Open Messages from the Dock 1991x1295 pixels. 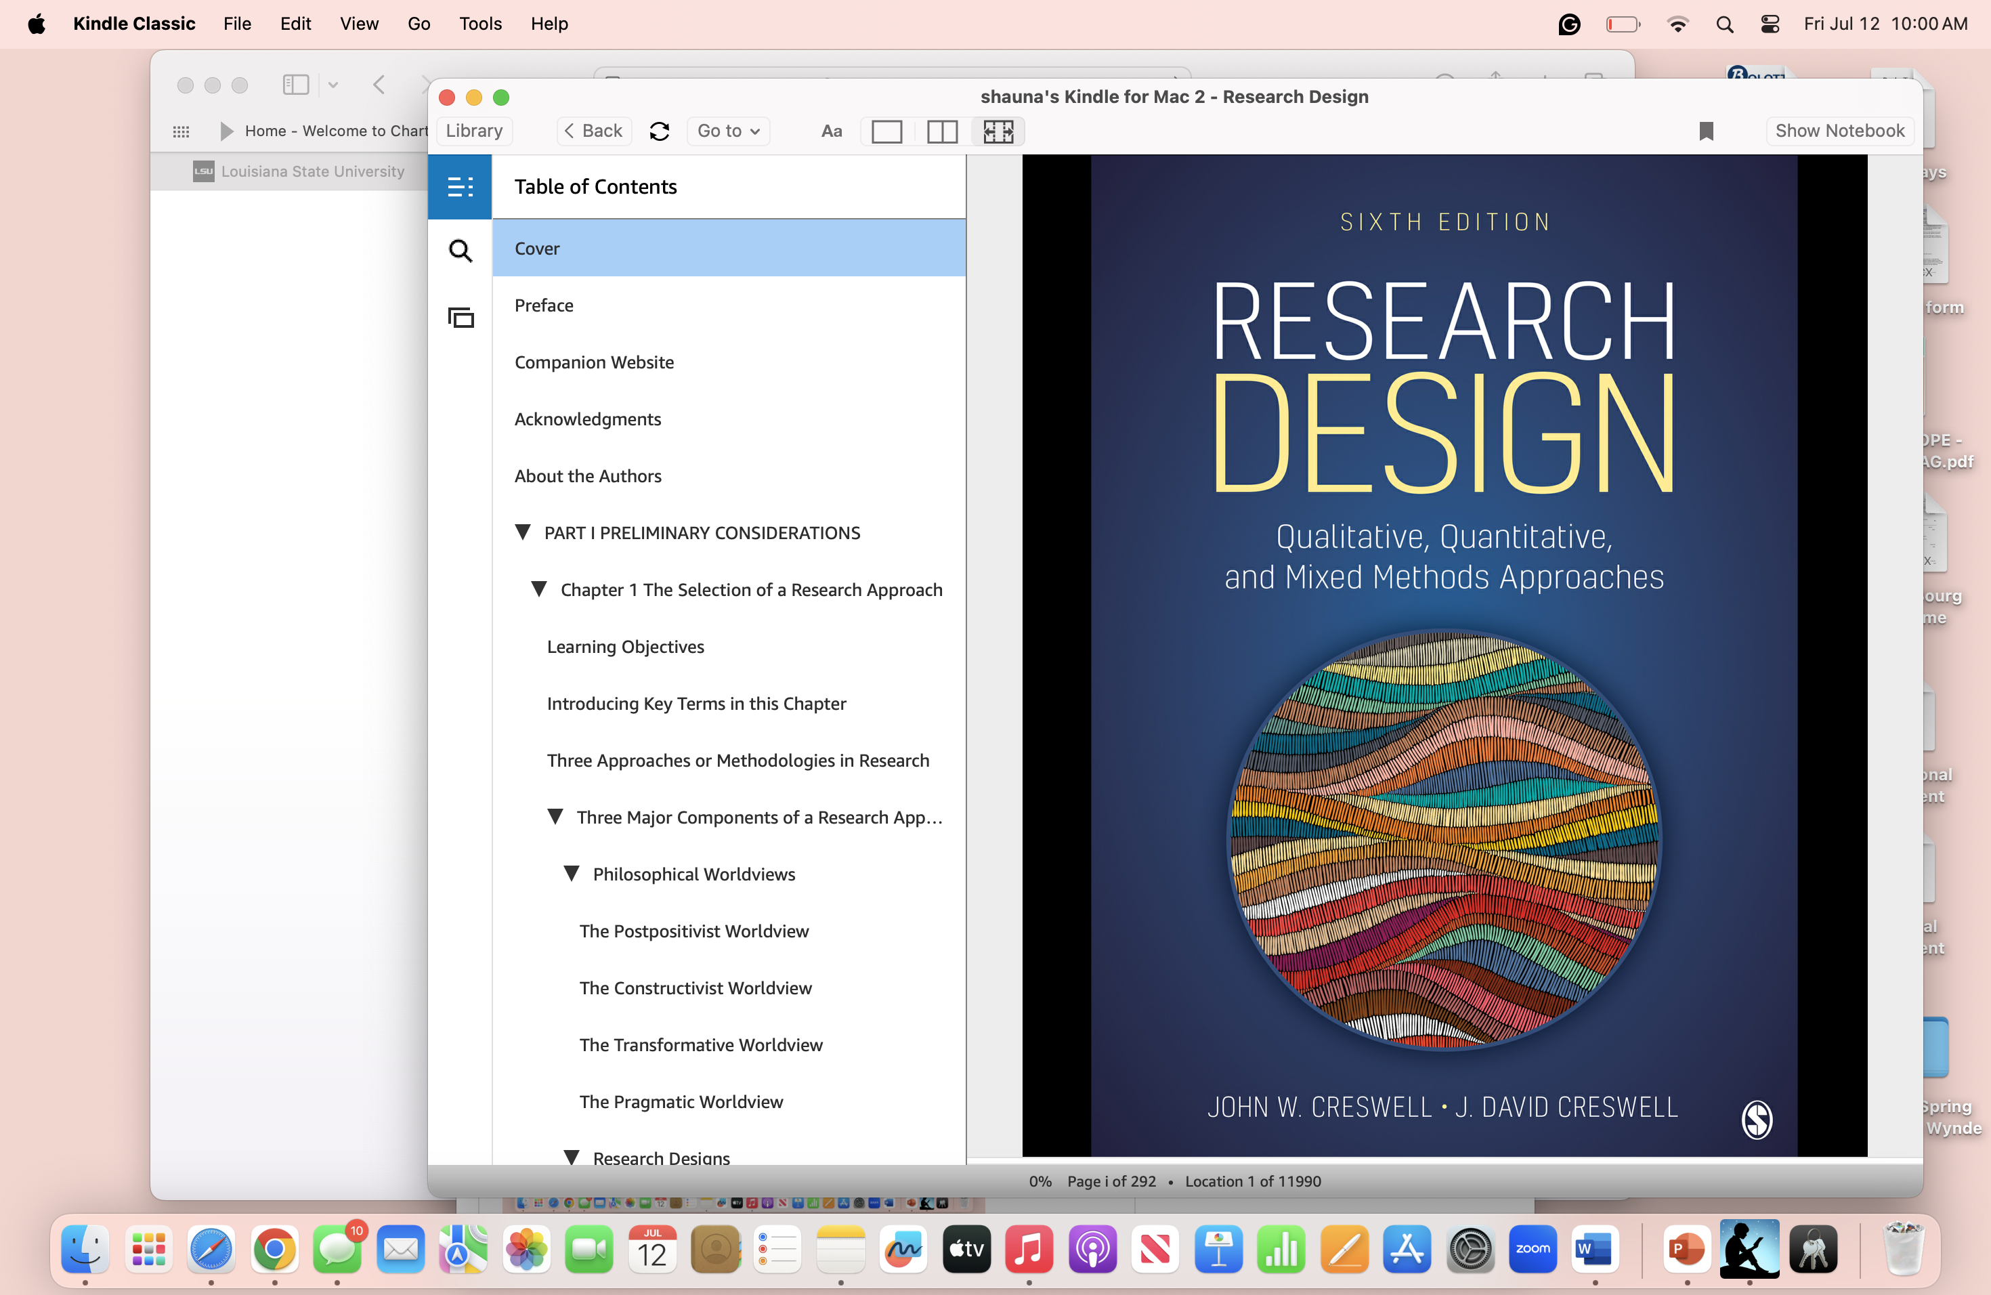[x=337, y=1250]
